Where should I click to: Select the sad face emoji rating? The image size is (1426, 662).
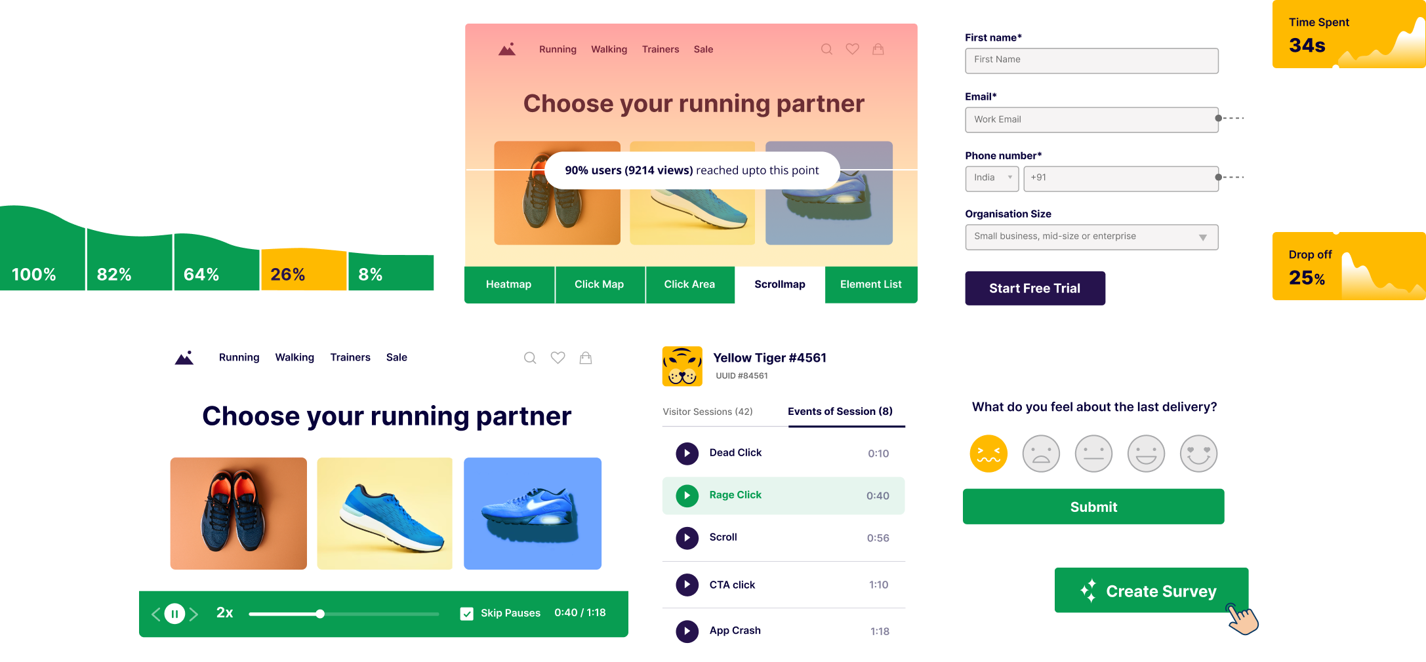(x=1041, y=453)
